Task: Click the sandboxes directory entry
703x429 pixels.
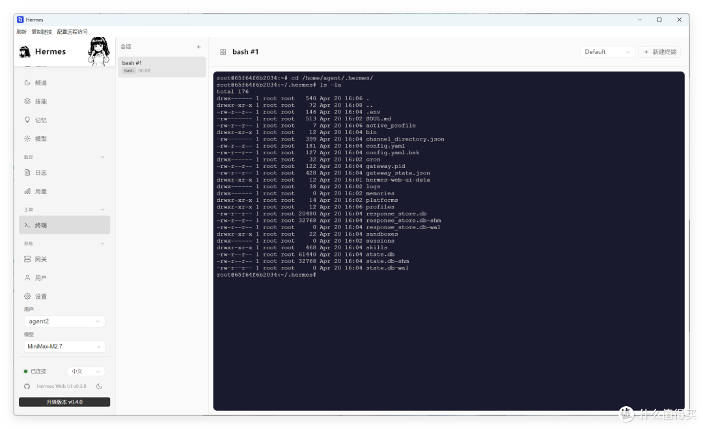Action: click(x=382, y=234)
